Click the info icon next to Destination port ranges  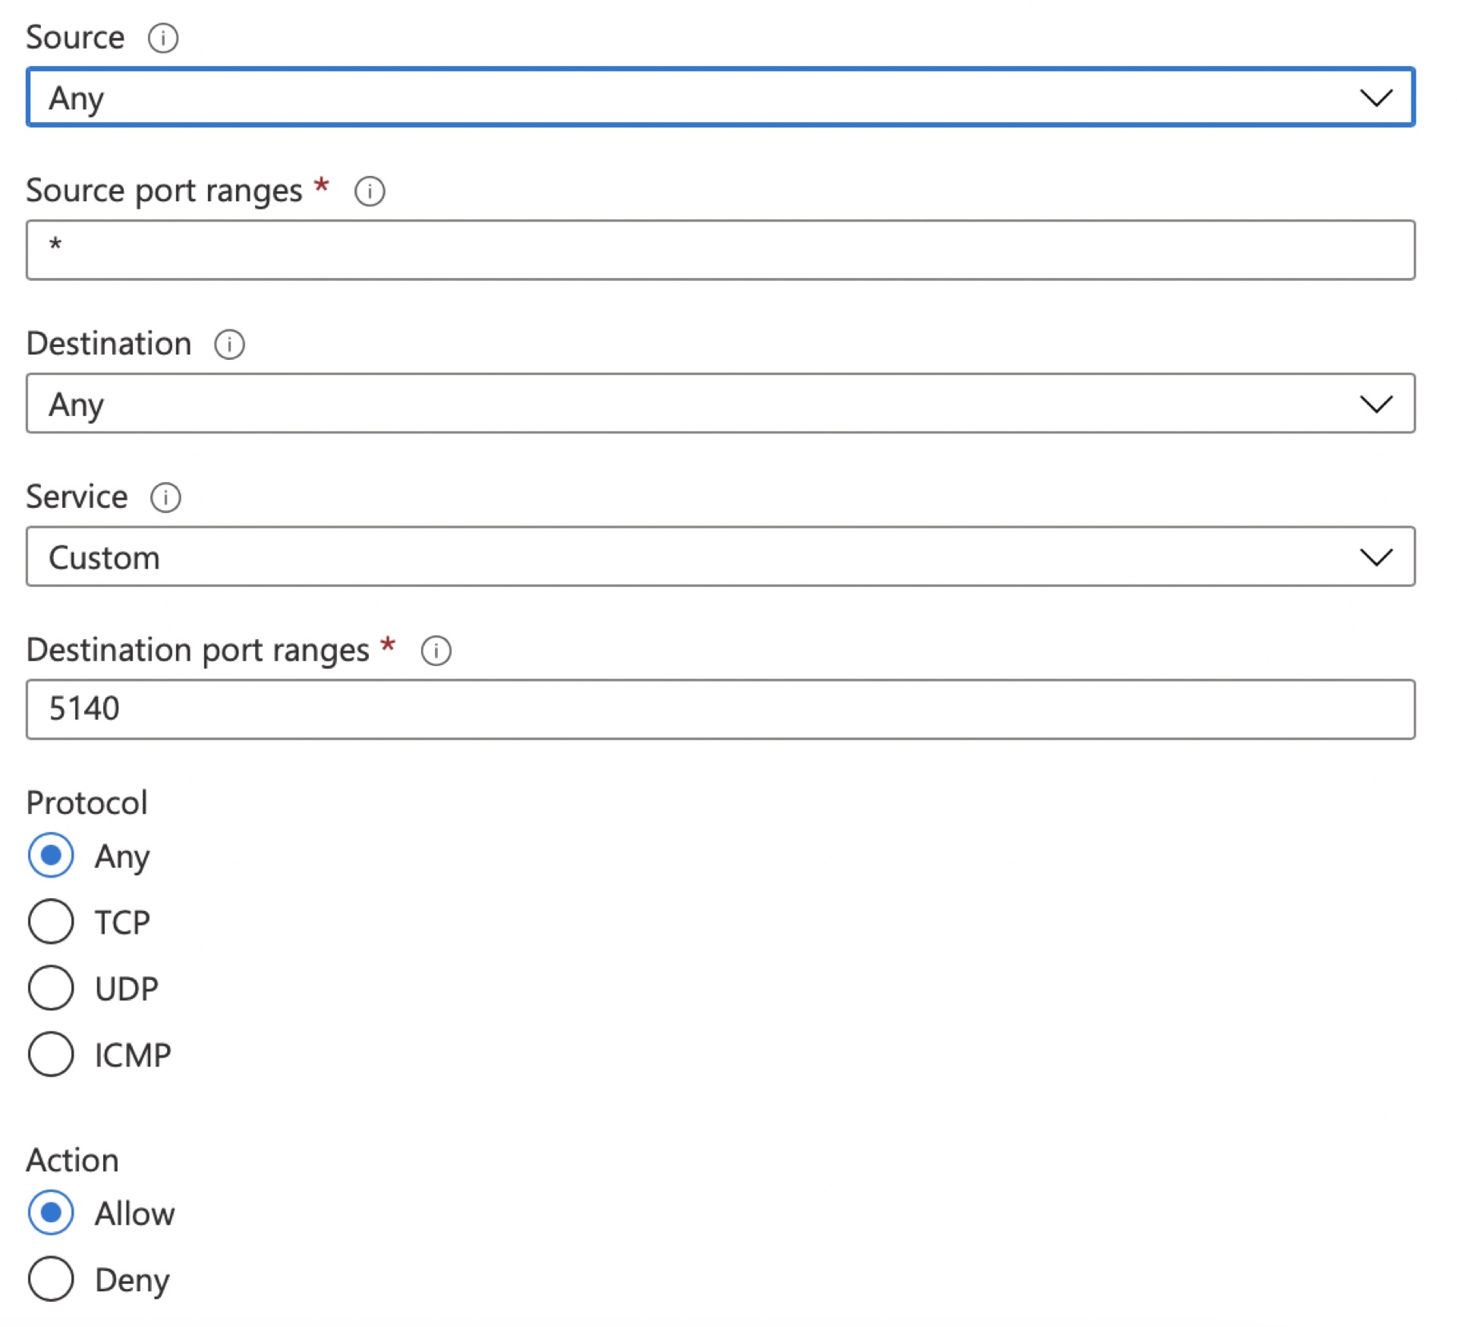click(436, 651)
